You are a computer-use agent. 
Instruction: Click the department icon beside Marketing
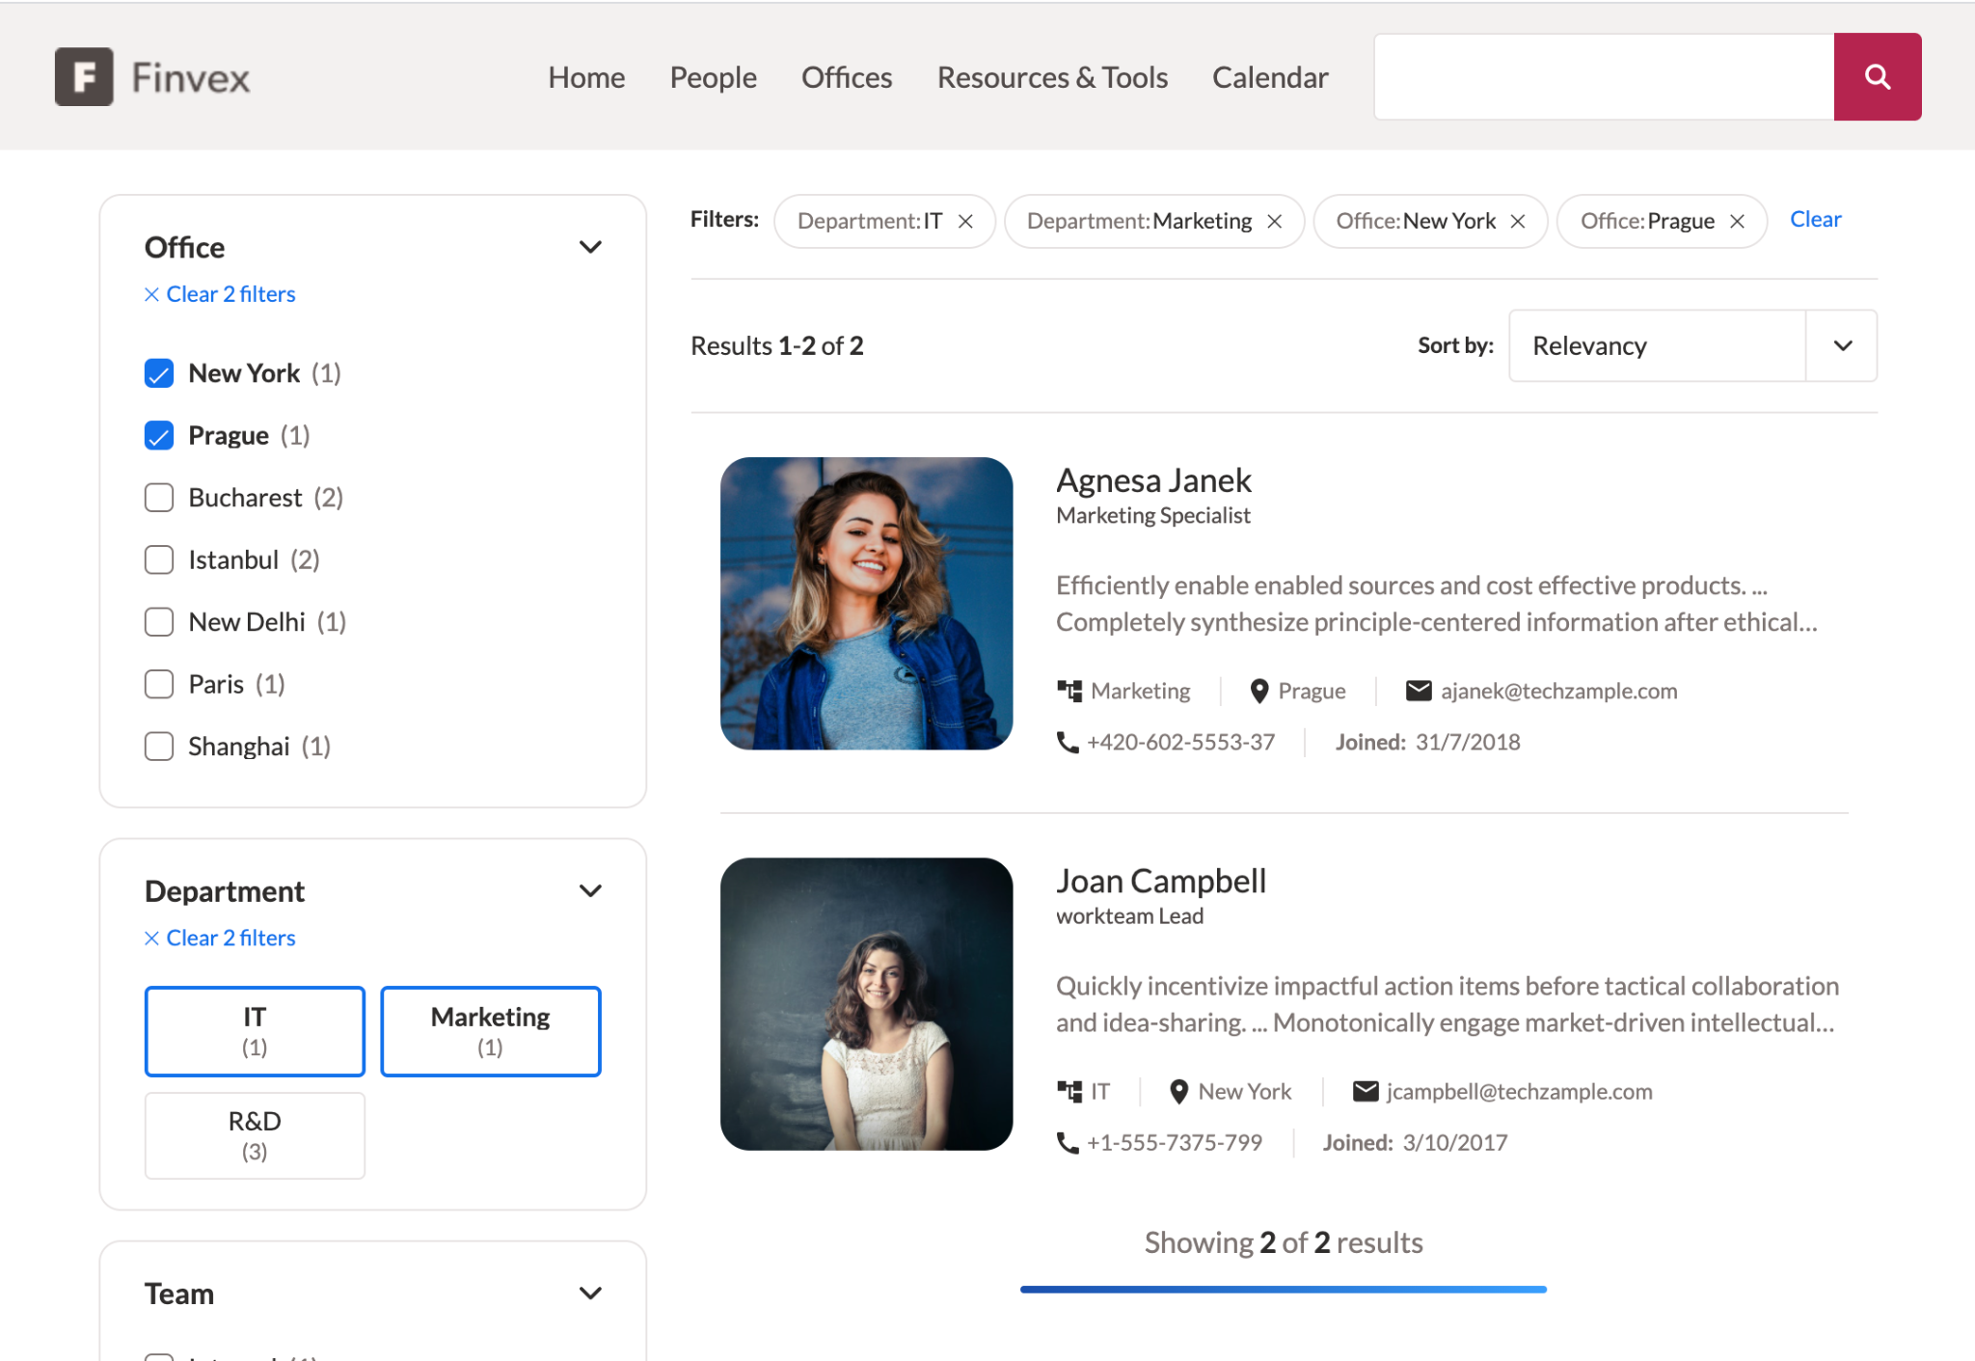(x=1069, y=691)
